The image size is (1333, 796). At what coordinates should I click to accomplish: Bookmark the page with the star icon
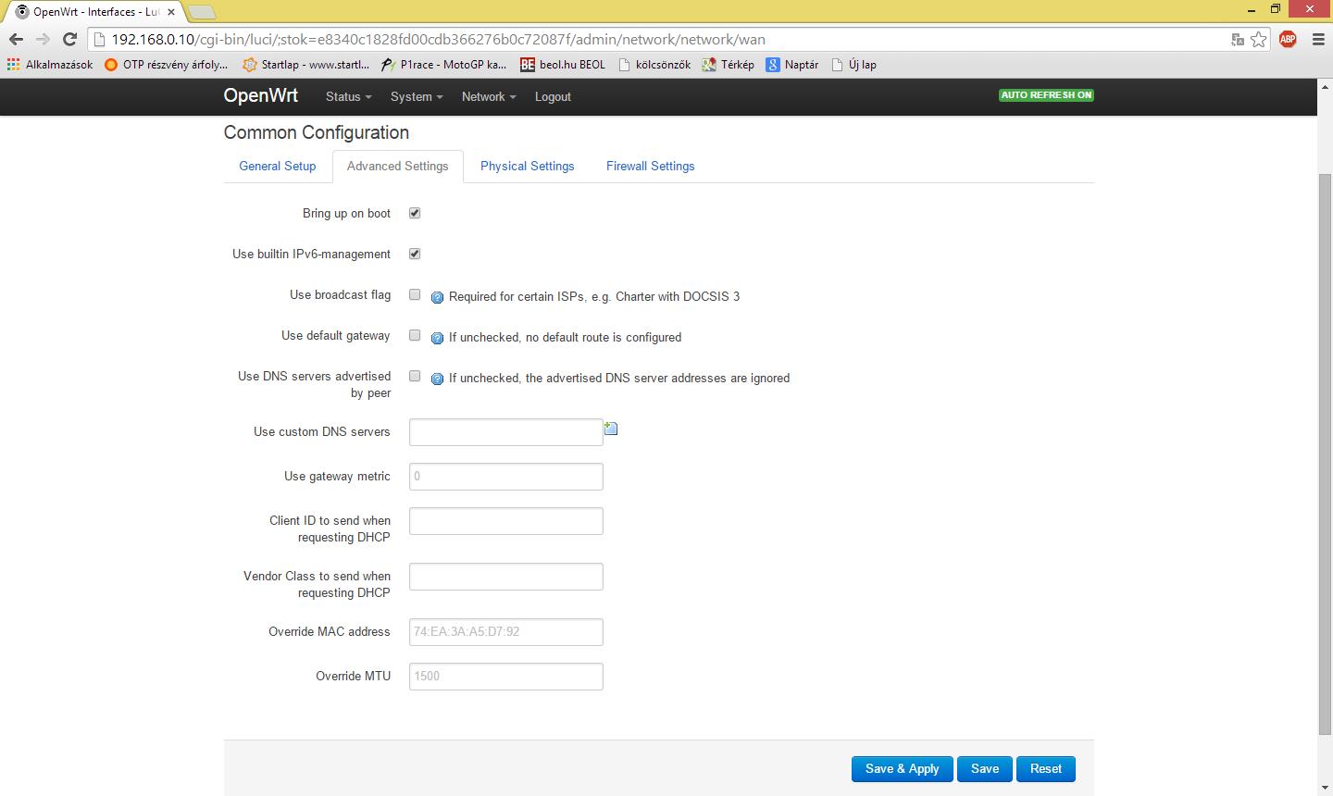1259,40
